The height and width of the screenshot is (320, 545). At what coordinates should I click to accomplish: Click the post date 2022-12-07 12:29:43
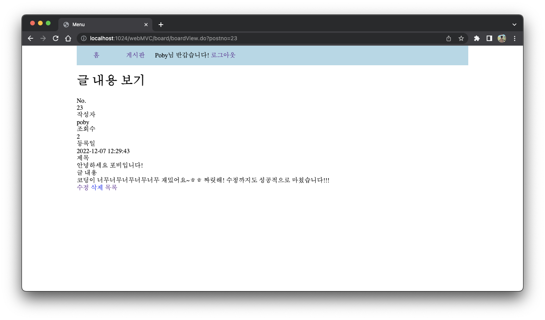103,151
